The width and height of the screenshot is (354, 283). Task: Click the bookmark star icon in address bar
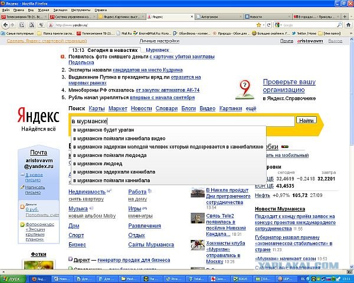[x=259, y=25]
